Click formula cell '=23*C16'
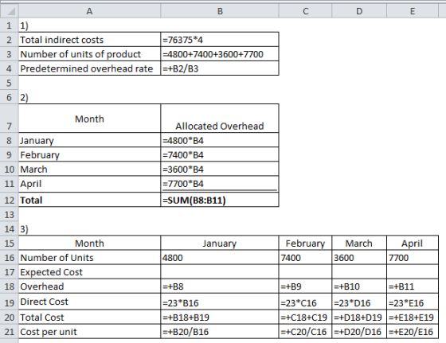The image size is (446, 343). coord(305,302)
